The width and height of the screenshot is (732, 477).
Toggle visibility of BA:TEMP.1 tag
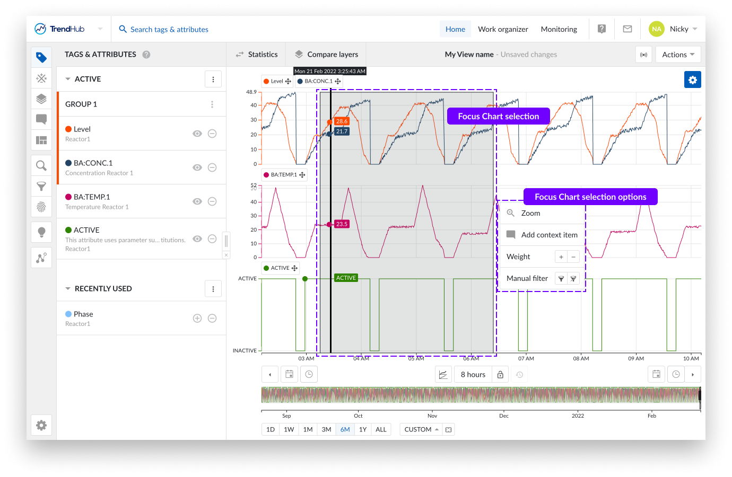(197, 201)
